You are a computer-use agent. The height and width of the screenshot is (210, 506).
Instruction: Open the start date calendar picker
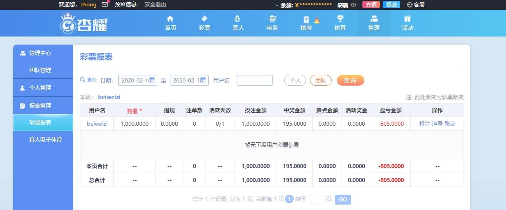click(152, 80)
